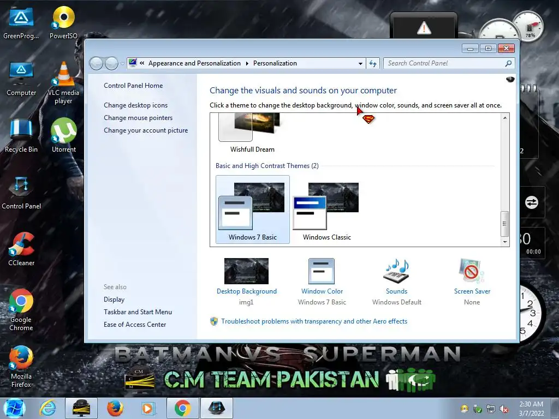Open the Recycle Bin icon

[x=21, y=136]
